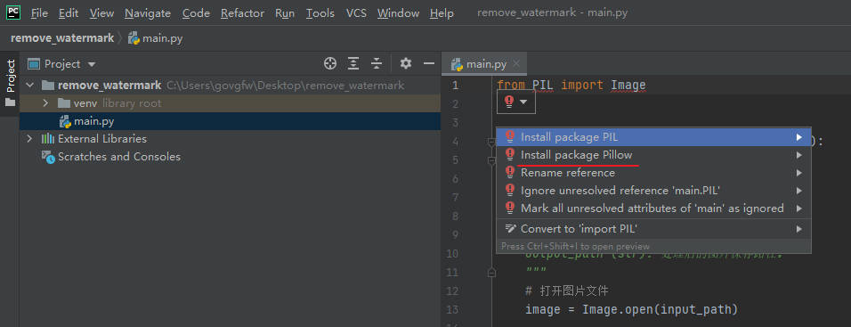Open the Code menu
The height and width of the screenshot is (327, 851).
click(196, 13)
